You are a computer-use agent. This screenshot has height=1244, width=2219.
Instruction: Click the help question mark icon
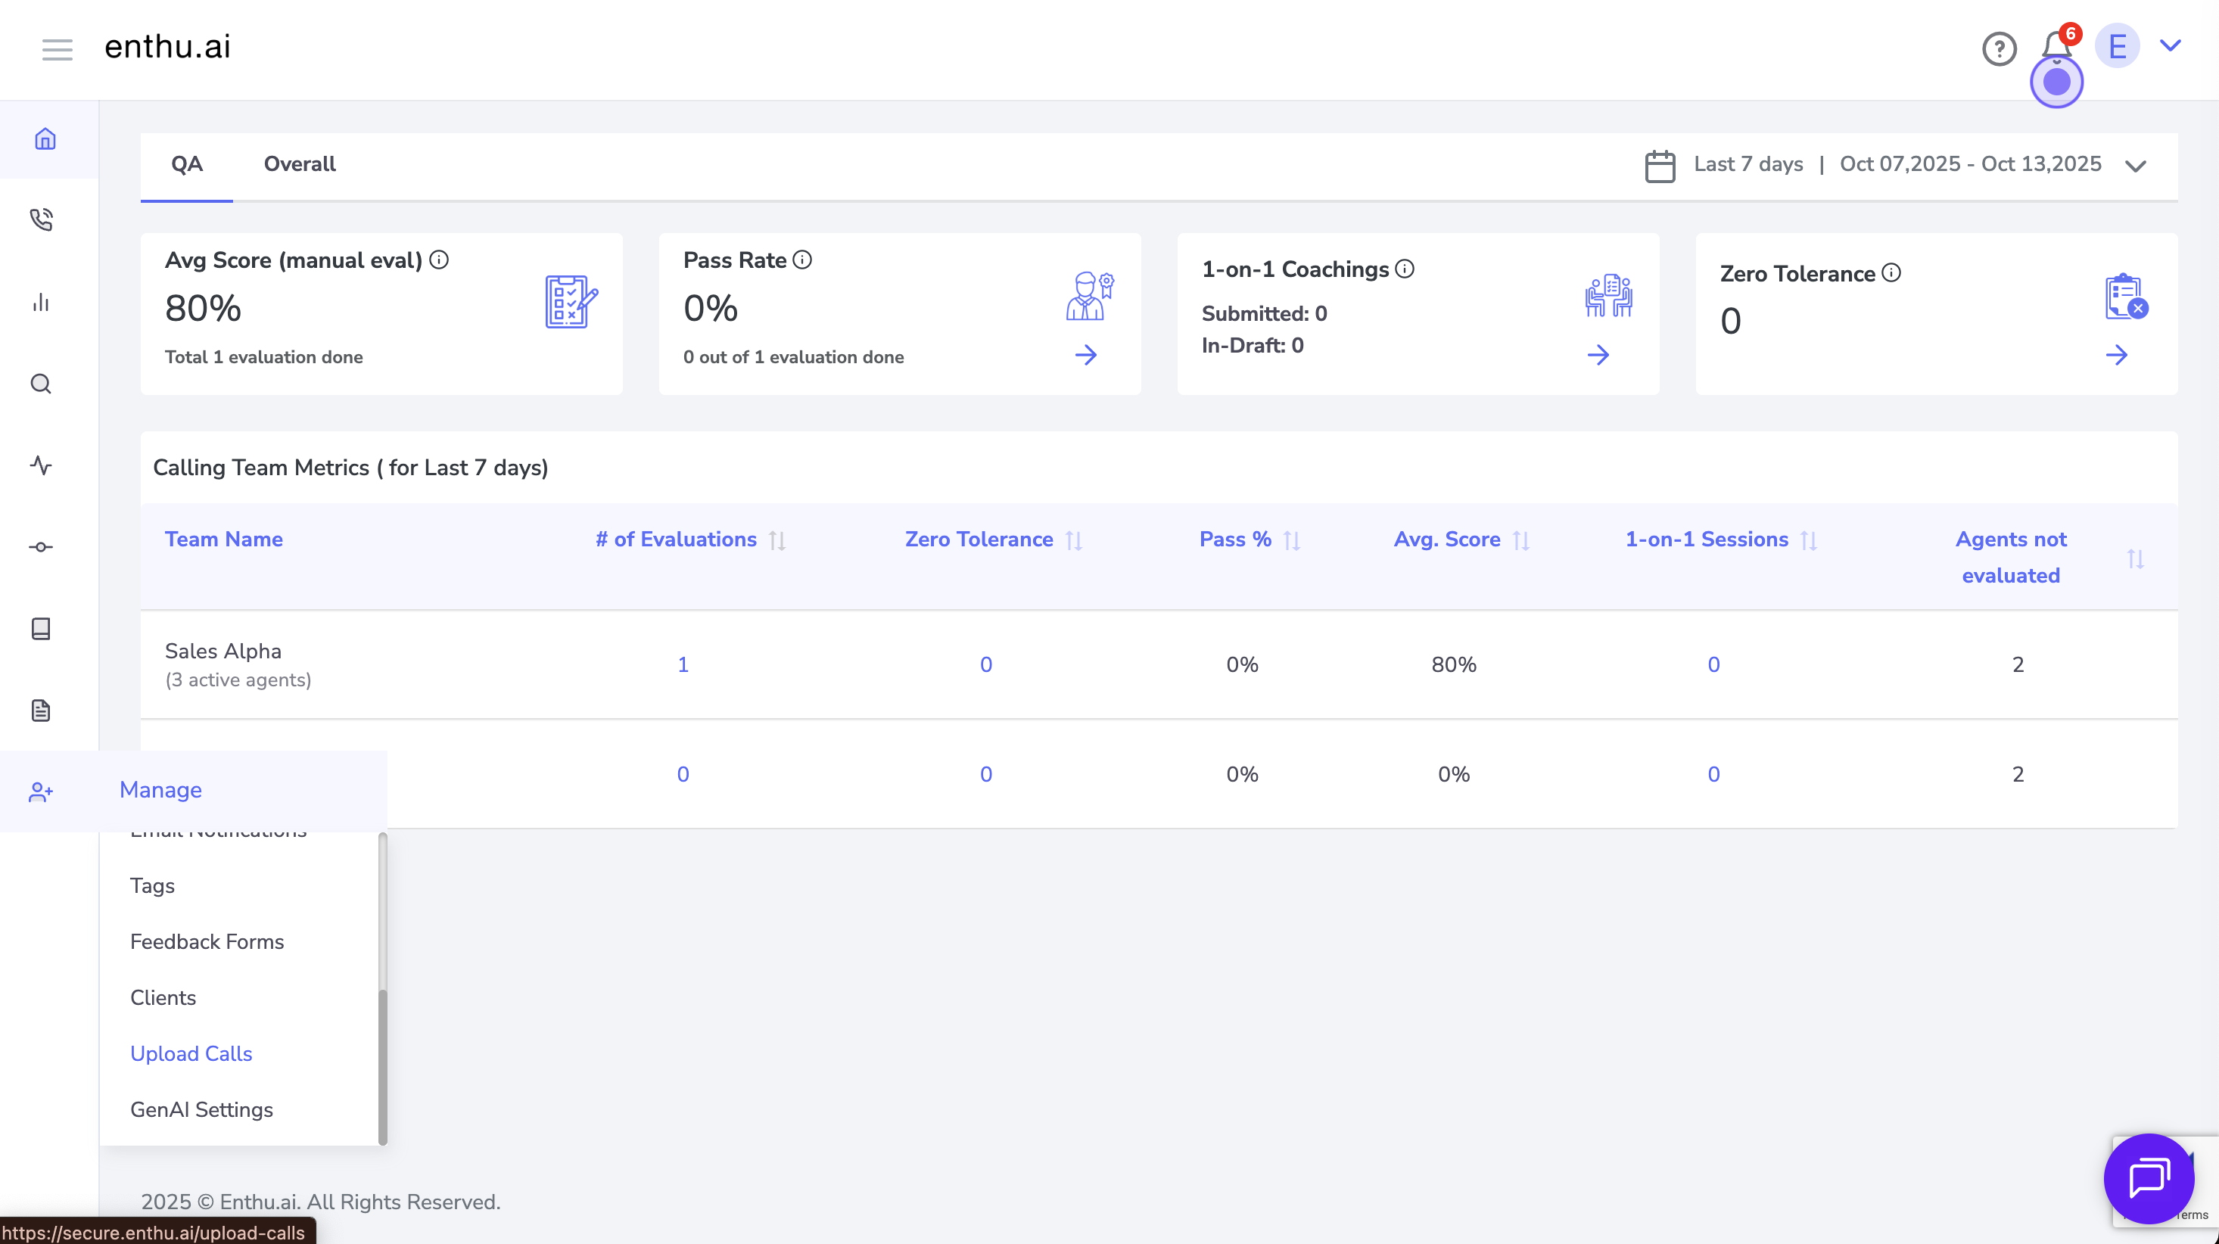1999,49
